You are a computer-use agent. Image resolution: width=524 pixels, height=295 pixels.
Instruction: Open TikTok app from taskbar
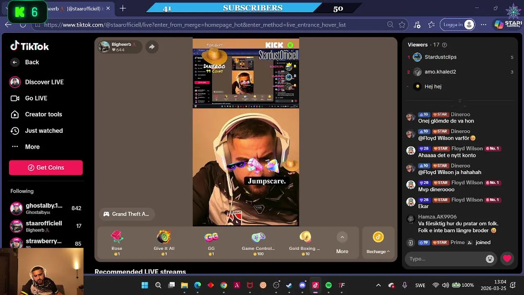(315, 285)
